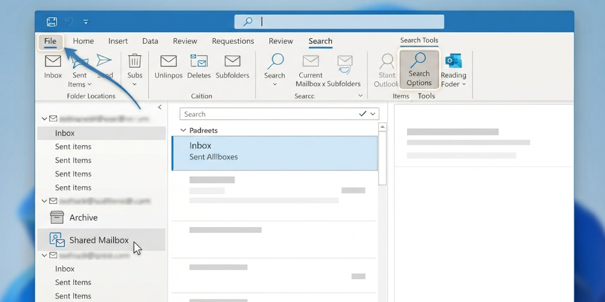Switch to the Home tab
Viewport: 605px width, 302px height.
coord(83,41)
